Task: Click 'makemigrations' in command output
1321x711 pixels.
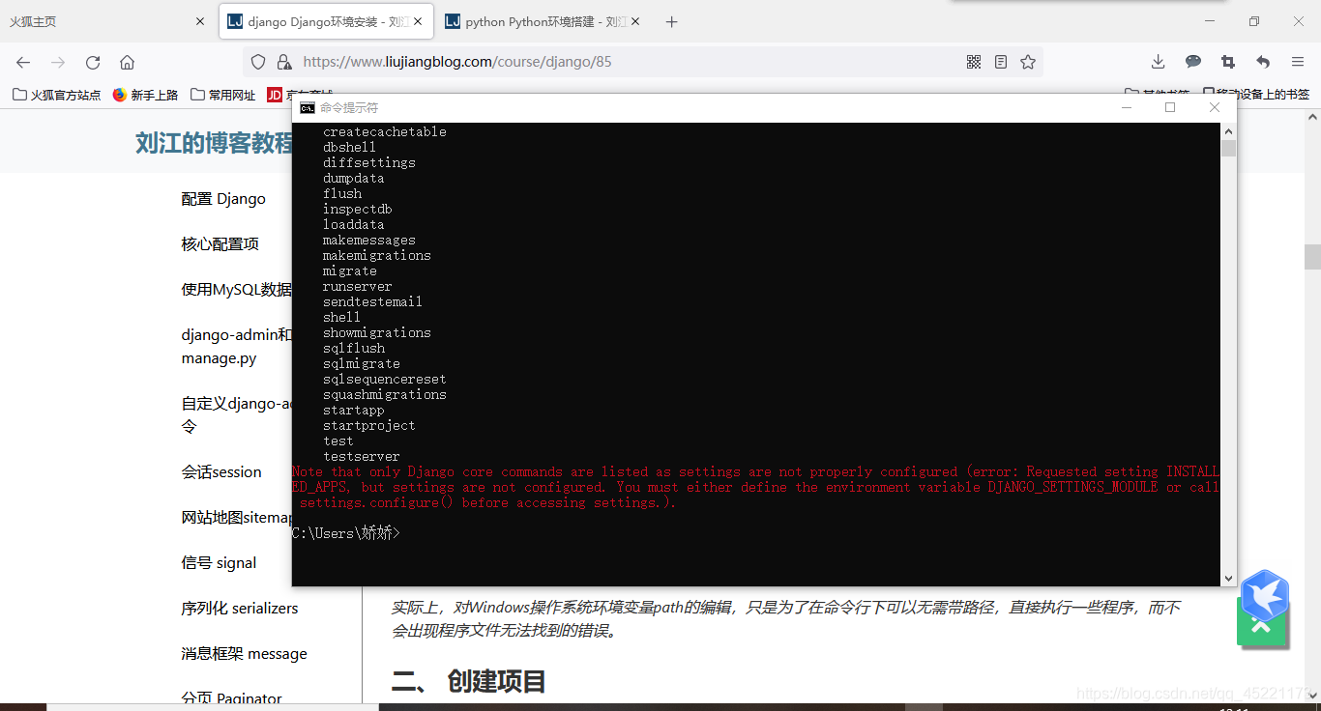Action: click(x=377, y=256)
